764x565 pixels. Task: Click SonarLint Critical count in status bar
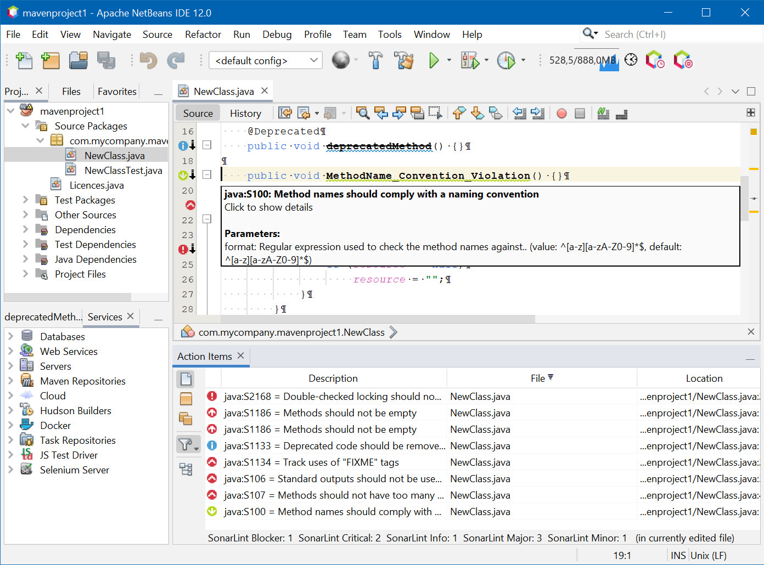click(x=339, y=538)
